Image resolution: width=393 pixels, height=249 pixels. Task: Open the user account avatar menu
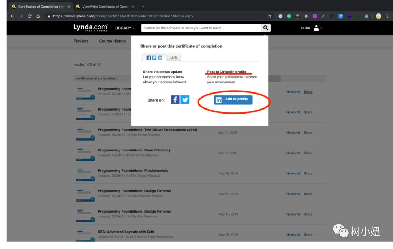pyautogui.click(x=318, y=28)
